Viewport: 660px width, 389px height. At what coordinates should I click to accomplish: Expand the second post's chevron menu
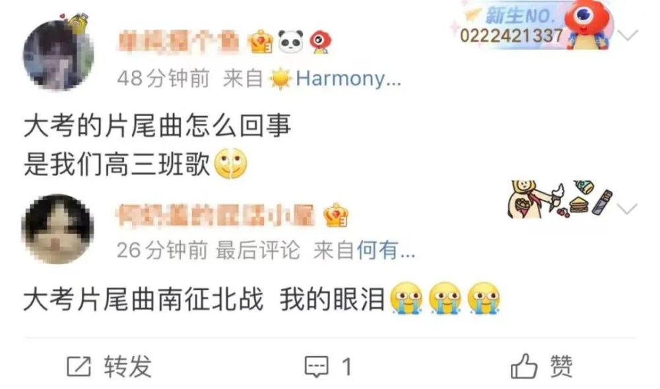click(x=628, y=208)
